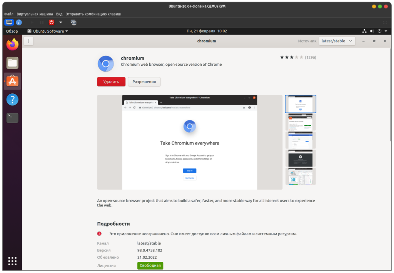
Task: Click the red Удалить button
Action: point(111,82)
